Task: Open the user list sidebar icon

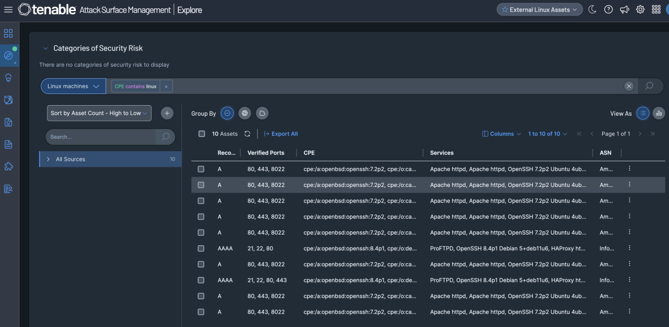Action: (x=8, y=189)
